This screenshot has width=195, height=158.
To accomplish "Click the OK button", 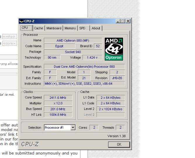I will pos(119,145).
